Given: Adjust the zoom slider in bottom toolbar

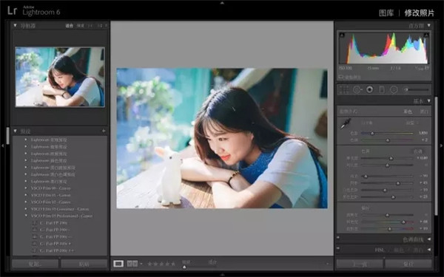Looking at the screenshot, I should tap(184, 267).
